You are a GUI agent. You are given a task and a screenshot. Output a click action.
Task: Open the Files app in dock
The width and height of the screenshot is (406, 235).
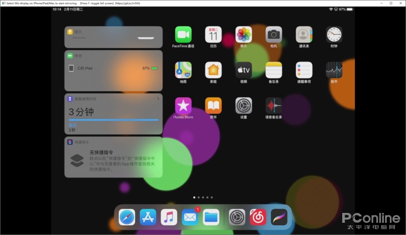tap(211, 217)
